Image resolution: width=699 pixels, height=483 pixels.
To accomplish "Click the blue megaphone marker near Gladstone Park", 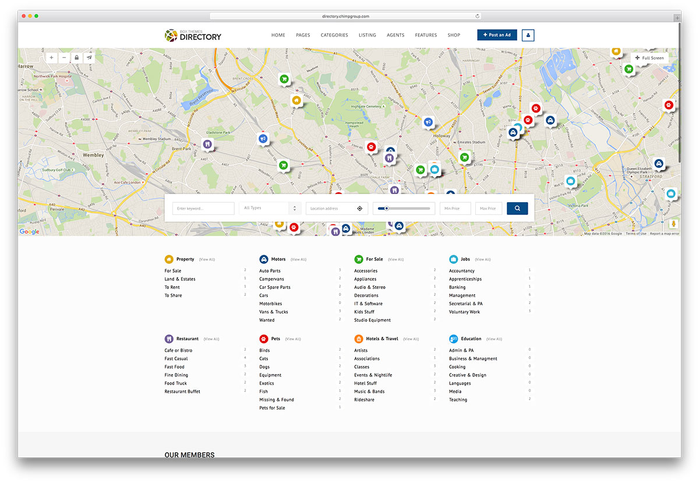I will tap(263, 139).
